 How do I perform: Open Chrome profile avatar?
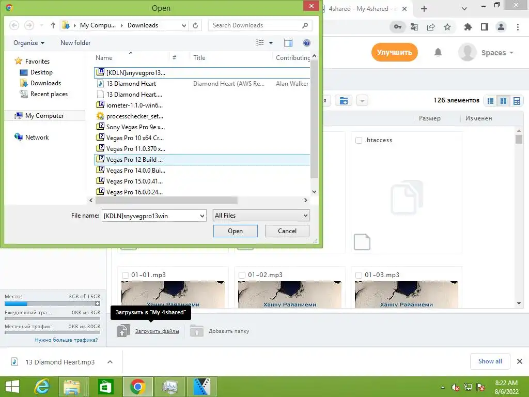pyautogui.click(x=501, y=27)
